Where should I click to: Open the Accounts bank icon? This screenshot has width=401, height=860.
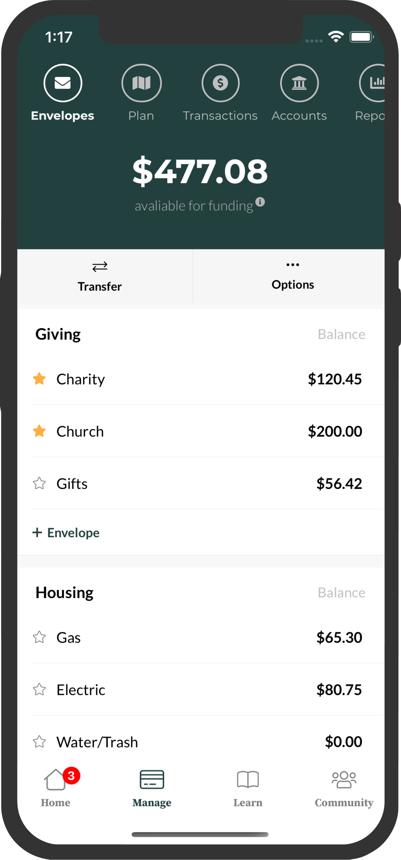pyautogui.click(x=299, y=83)
